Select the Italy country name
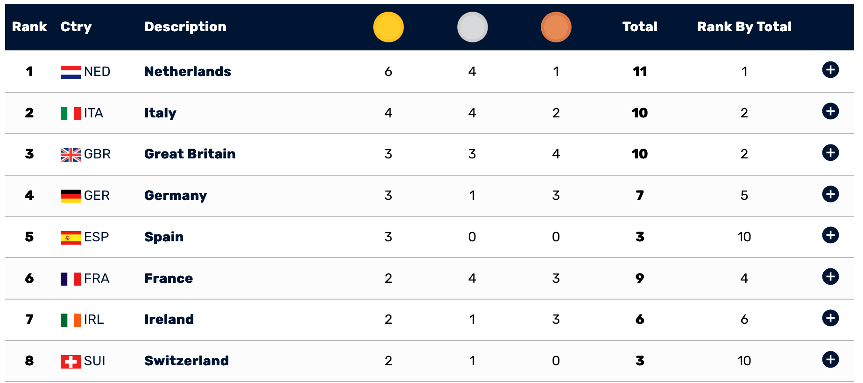This screenshot has height=383, width=863. [160, 113]
